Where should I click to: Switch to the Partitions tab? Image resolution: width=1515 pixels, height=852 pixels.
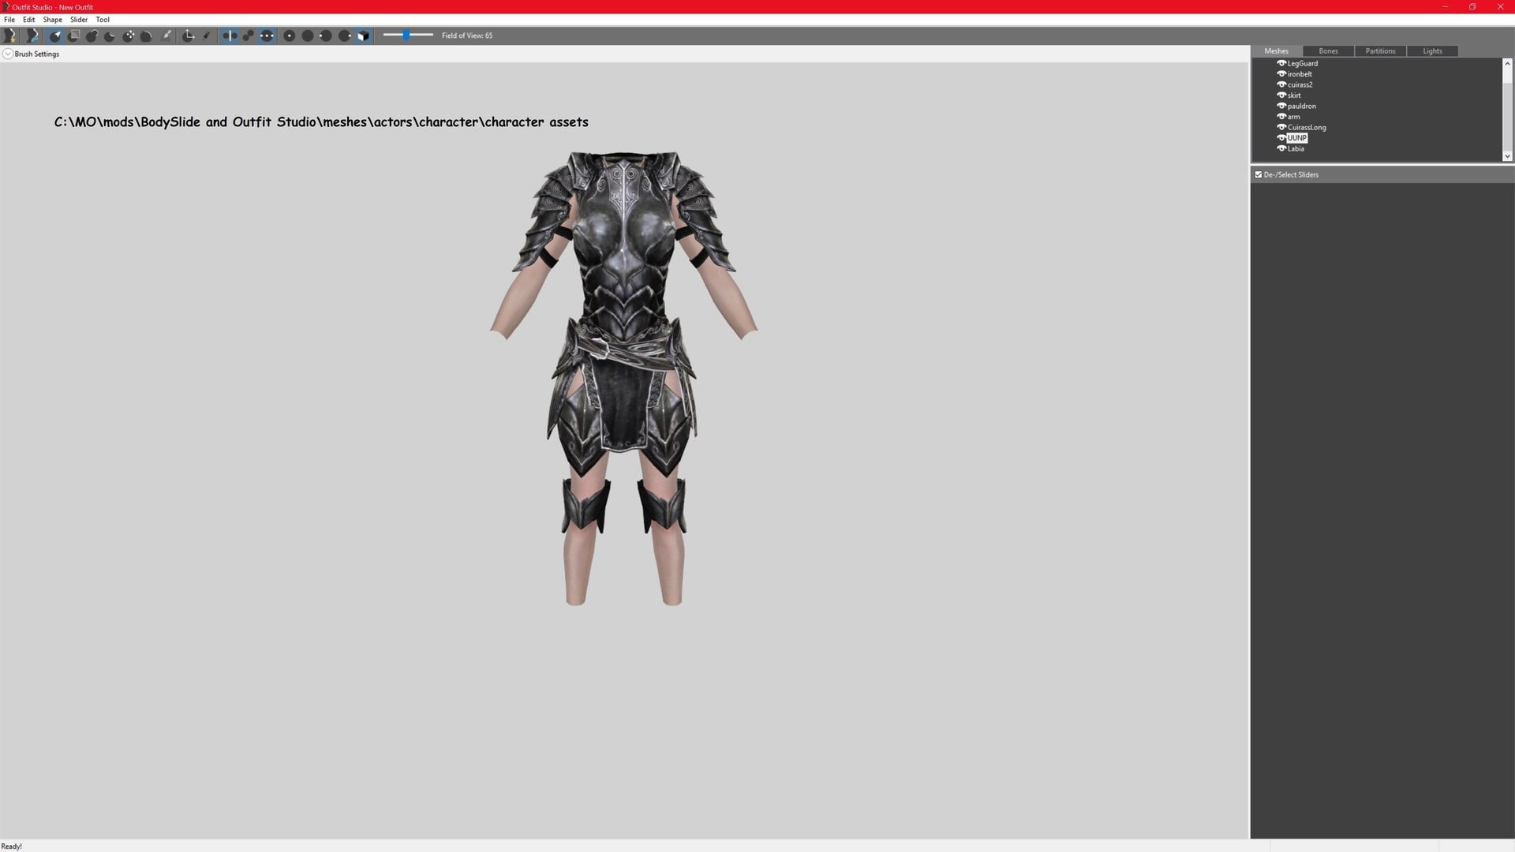coord(1381,51)
